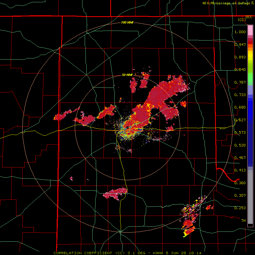
Task: Click the 0.467 legend value
Action: point(240,158)
